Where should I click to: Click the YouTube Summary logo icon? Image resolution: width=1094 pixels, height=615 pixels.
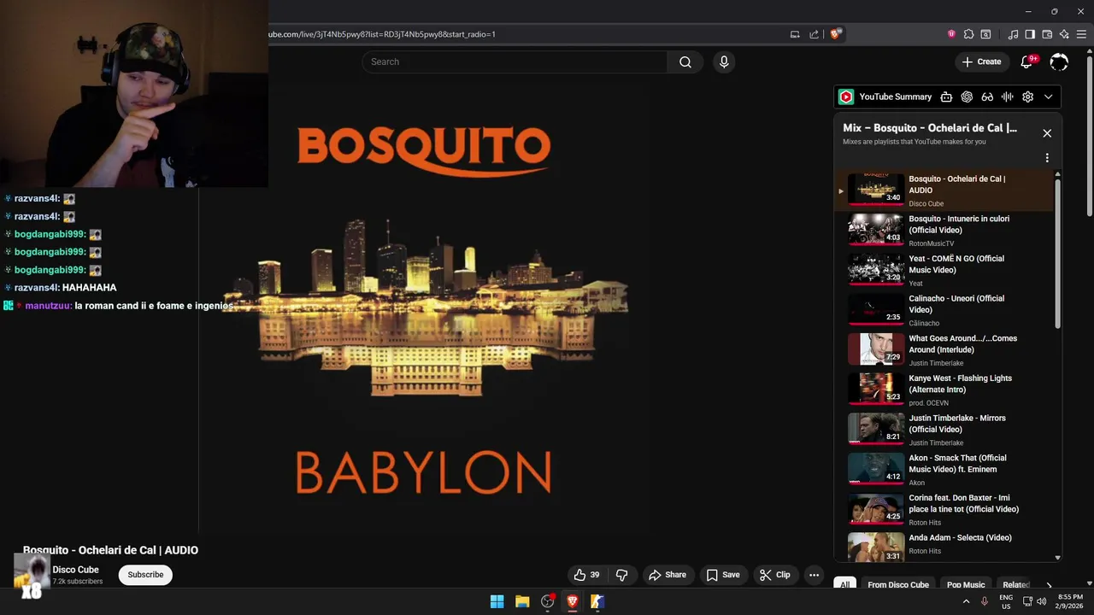click(x=846, y=97)
